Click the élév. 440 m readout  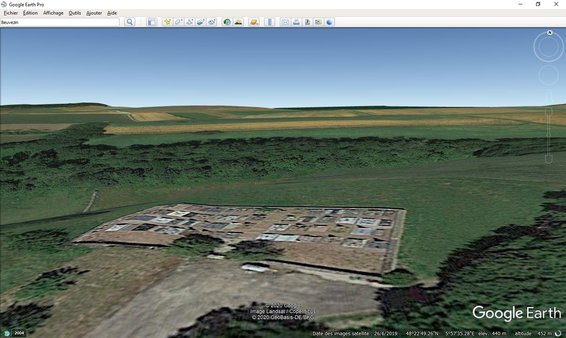click(492, 334)
